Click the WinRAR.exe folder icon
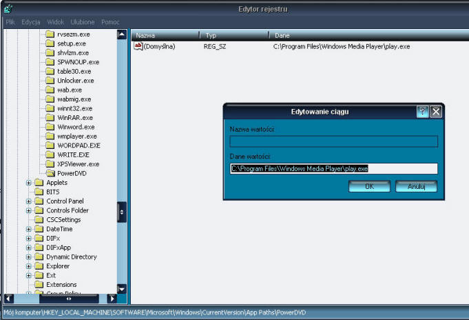 click(50, 118)
